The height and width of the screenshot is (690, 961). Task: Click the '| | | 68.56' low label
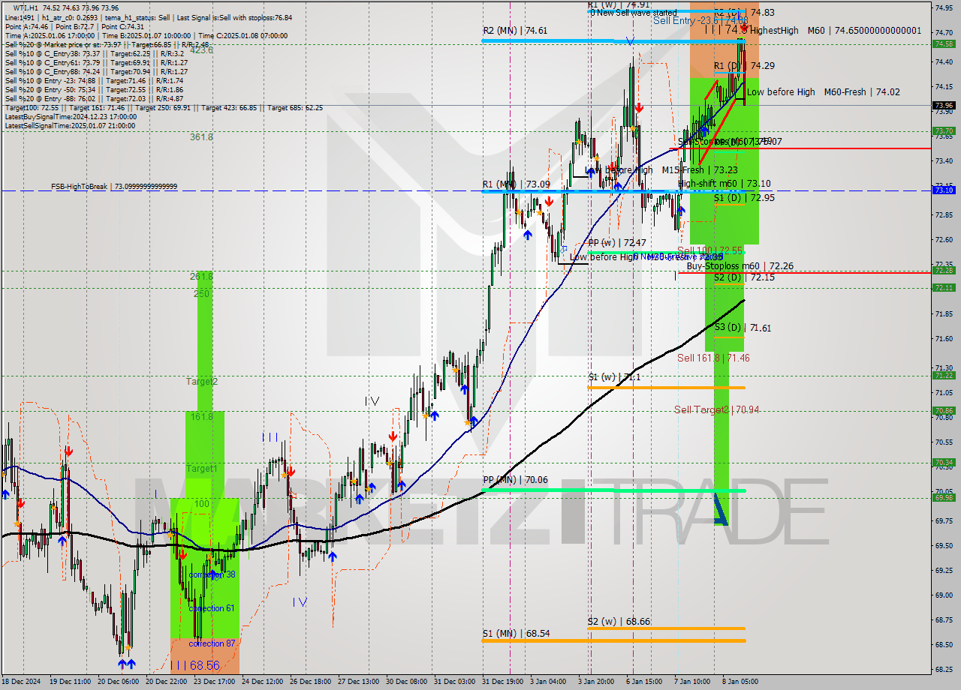tap(194, 665)
